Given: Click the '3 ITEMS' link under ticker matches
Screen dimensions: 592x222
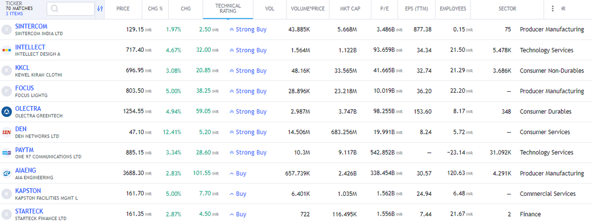Looking at the screenshot, I should [14, 14].
